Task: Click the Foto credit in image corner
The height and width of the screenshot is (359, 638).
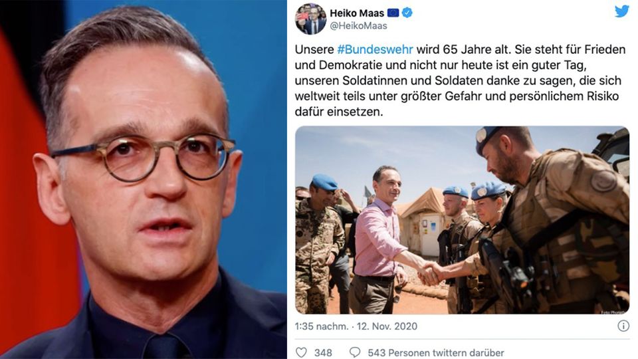Action: (x=613, y=312)
